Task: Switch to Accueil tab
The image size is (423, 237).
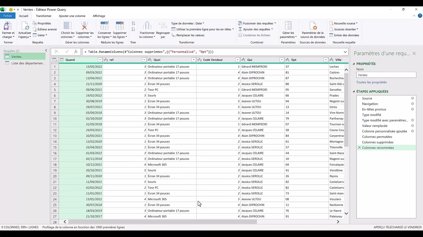Action: tap(23, 16)
